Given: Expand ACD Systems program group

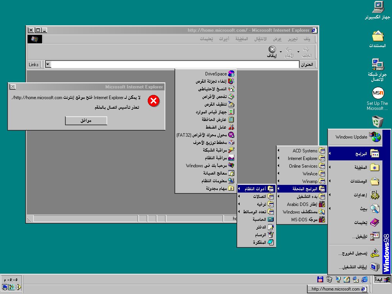Looking at the screenshot, I should pyautogui.click(x=302, y=151).
